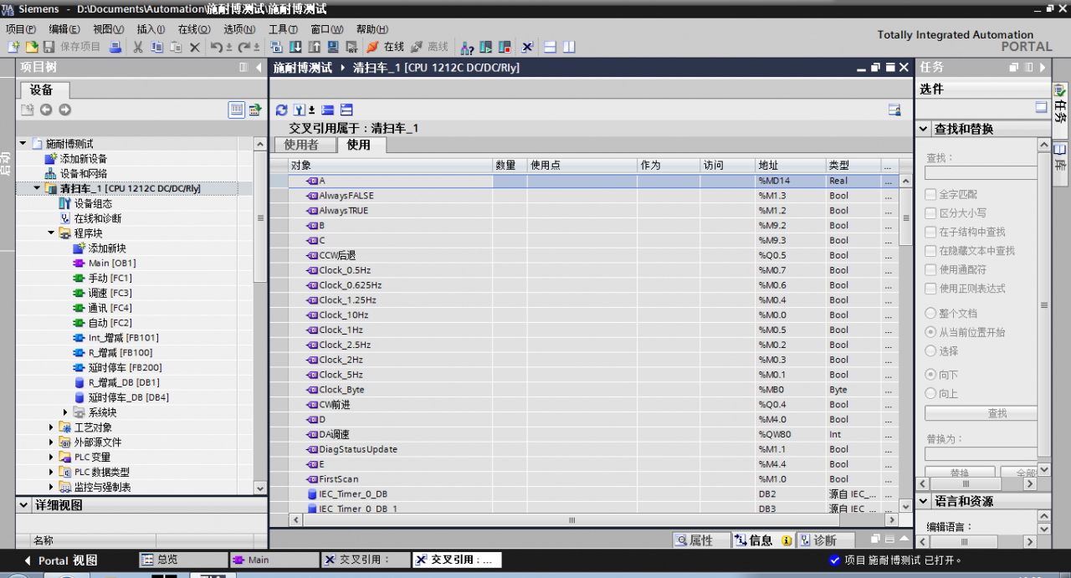Click the 查找 search button
The height and width of the screenshot is (578, 1071).
tap(981, 413)
